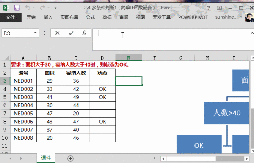
Task: Collapse the formula bar chevron
Action: pyautogui.click(x=252, y=33)
